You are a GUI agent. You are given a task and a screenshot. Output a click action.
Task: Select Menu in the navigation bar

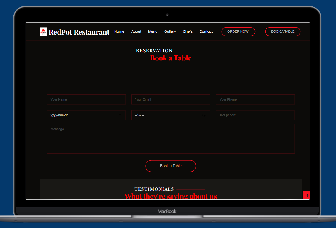(x=153, y=31)
